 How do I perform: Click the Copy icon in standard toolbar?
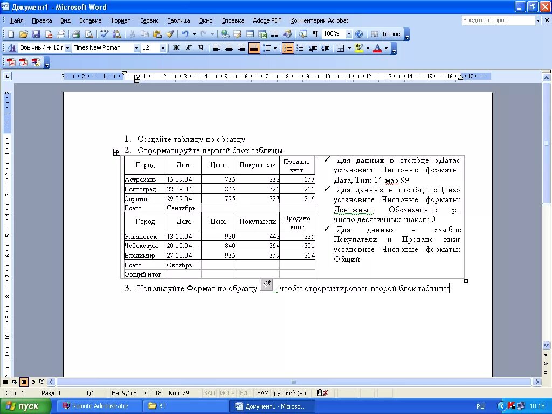144,34
